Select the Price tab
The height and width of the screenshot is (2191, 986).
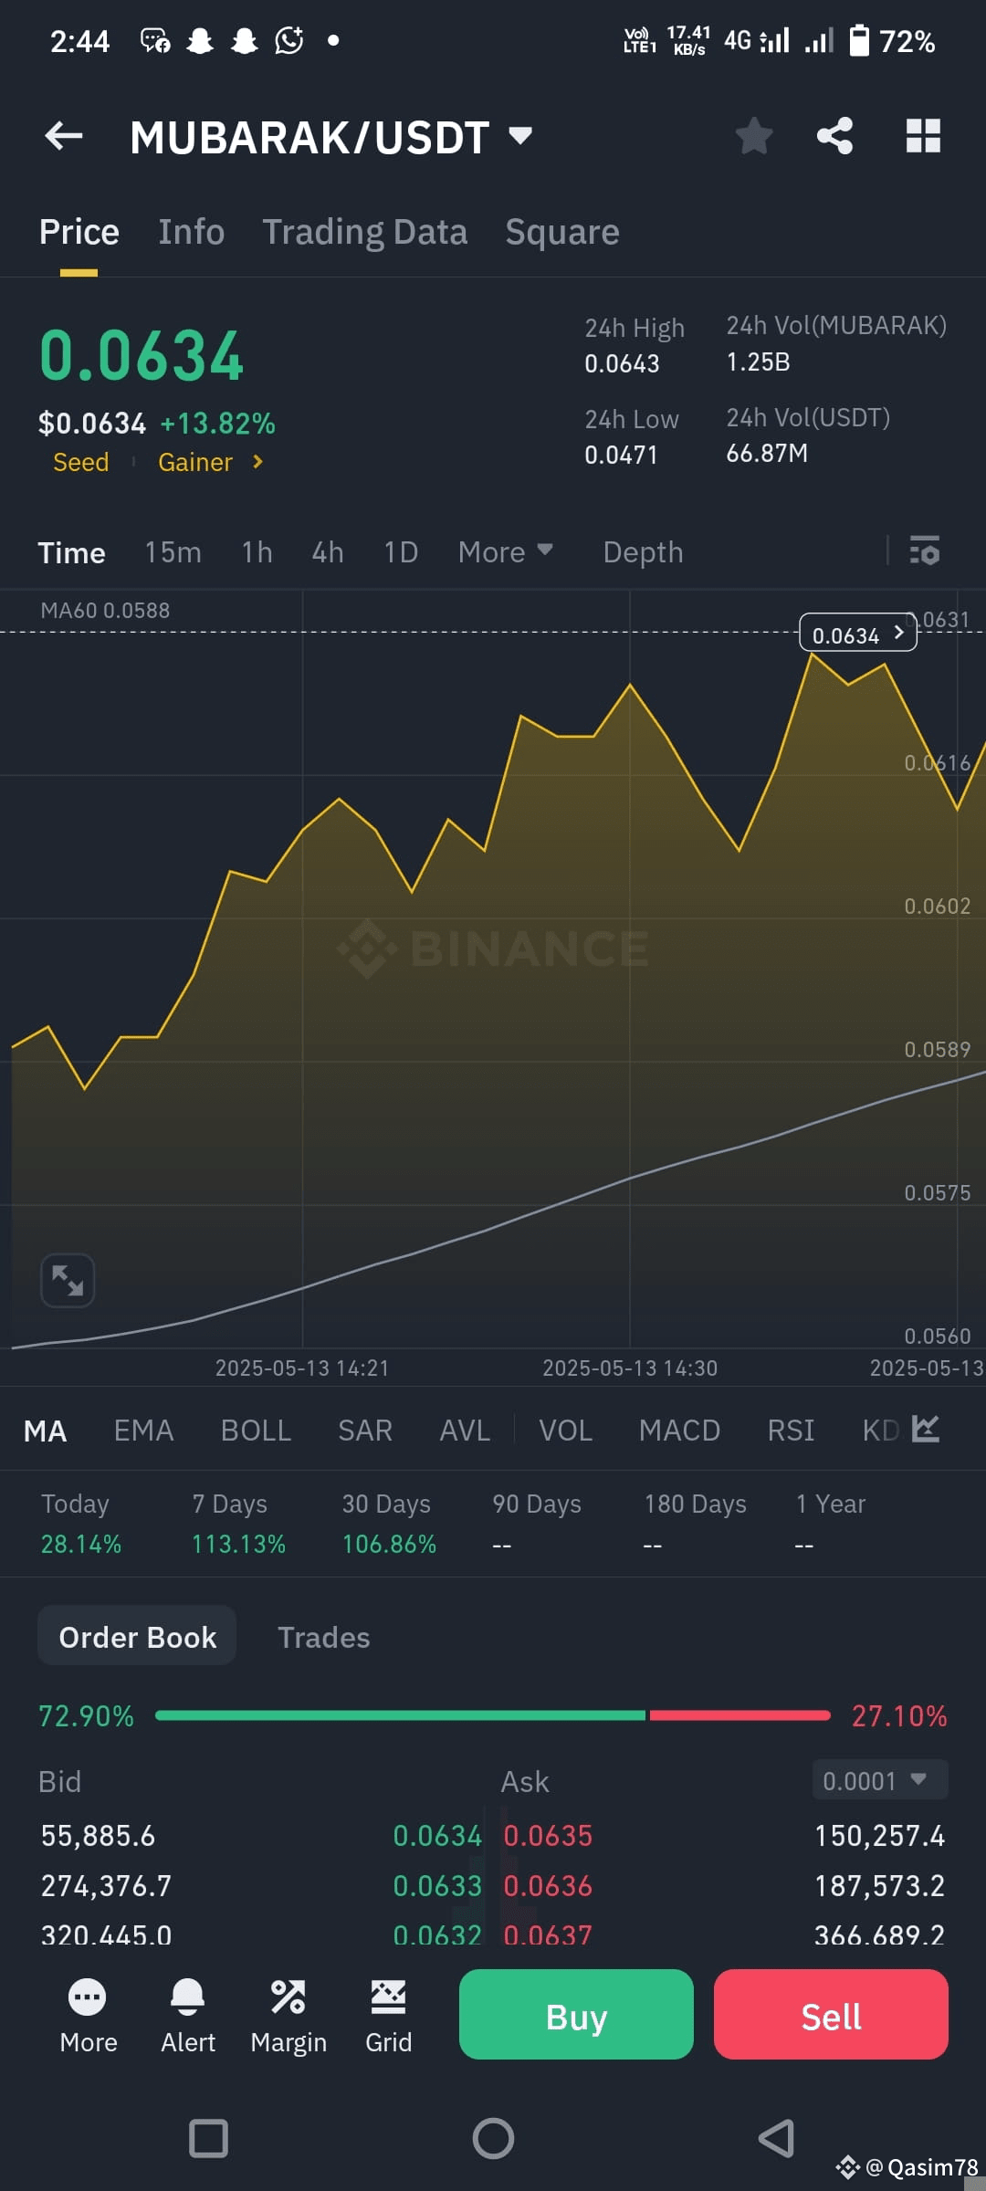click(x=79, y=232)
